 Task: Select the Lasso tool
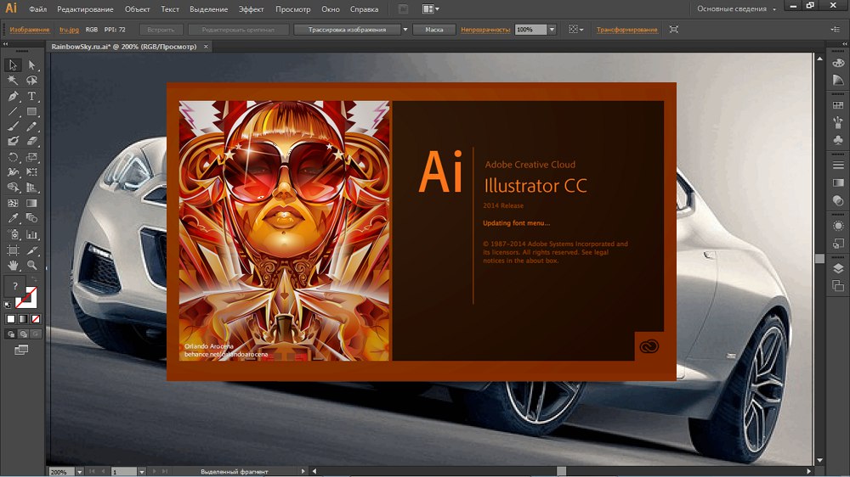pyautogui.click(x=32, y=81)
